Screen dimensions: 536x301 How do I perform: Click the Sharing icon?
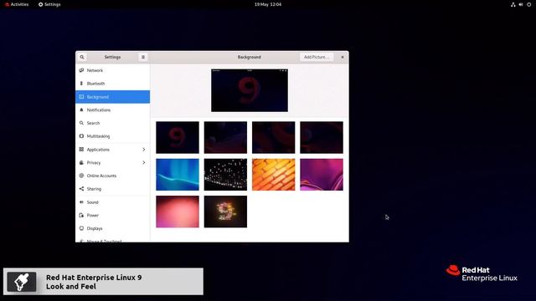[81, 189]
